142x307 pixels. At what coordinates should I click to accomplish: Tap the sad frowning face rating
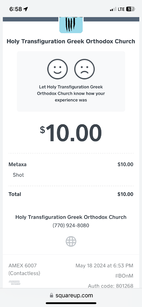coord(84,69)
